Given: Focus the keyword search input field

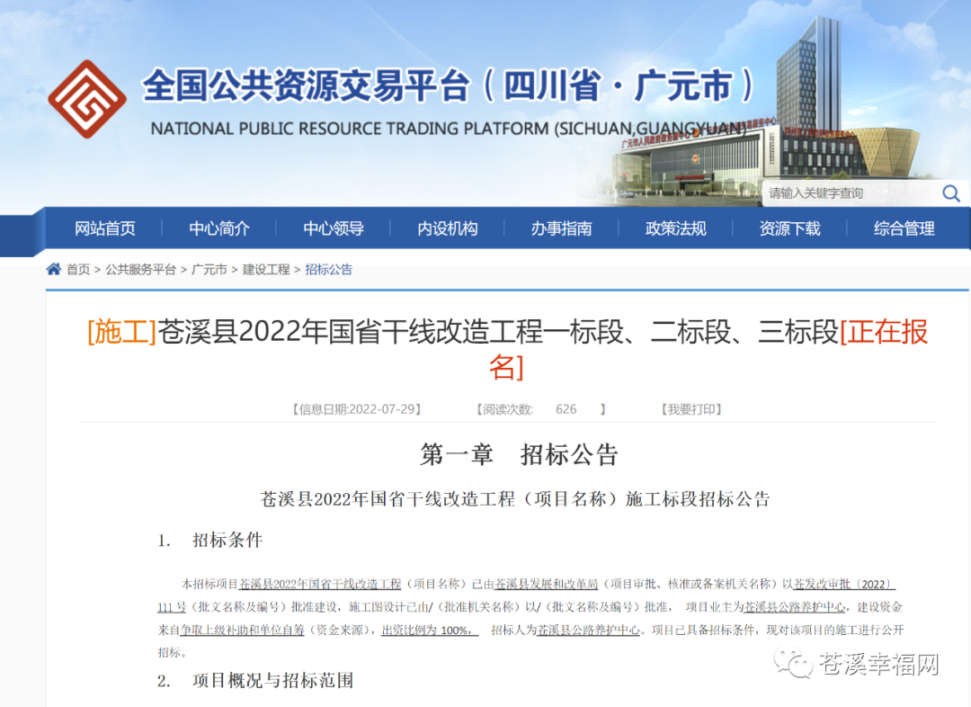Looking at the screenshot, I should [851, 193].
